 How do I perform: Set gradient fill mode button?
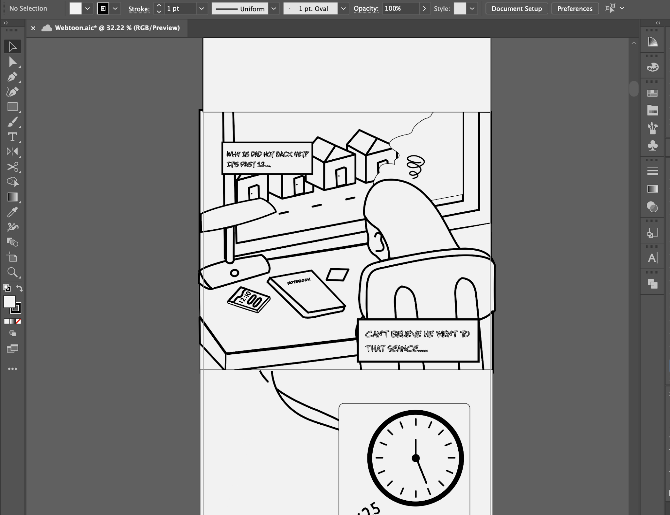click(12, 321)
